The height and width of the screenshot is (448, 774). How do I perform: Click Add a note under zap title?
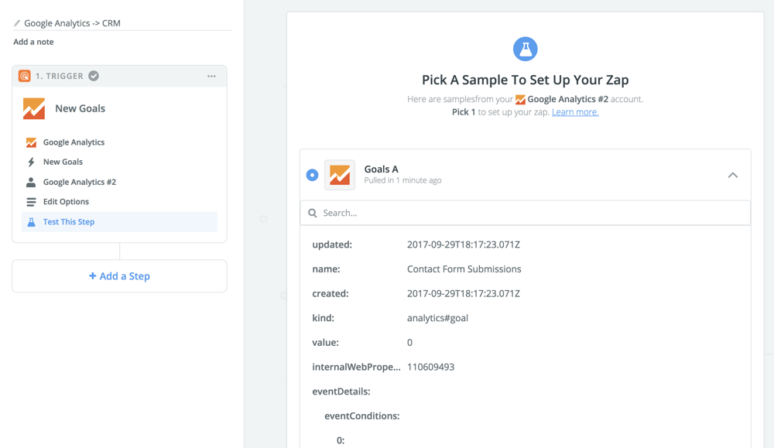[33, 42]
